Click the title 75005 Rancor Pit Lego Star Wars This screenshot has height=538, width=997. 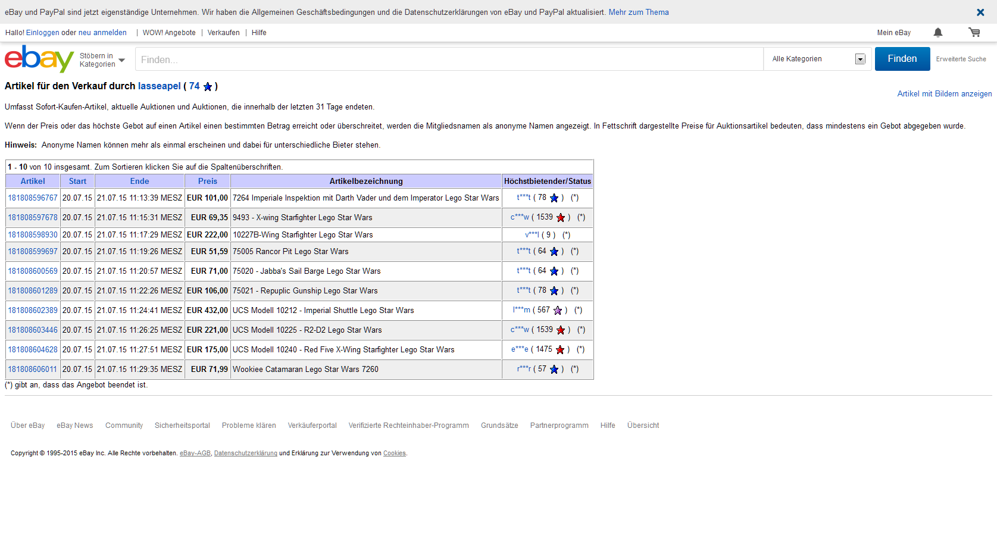290,252
